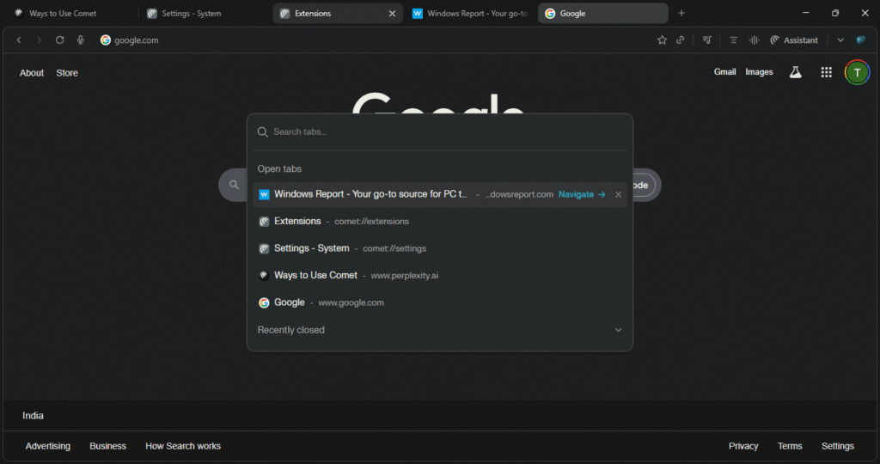Open the About link
The image size is (880, 464).
(x=32, y=73)
